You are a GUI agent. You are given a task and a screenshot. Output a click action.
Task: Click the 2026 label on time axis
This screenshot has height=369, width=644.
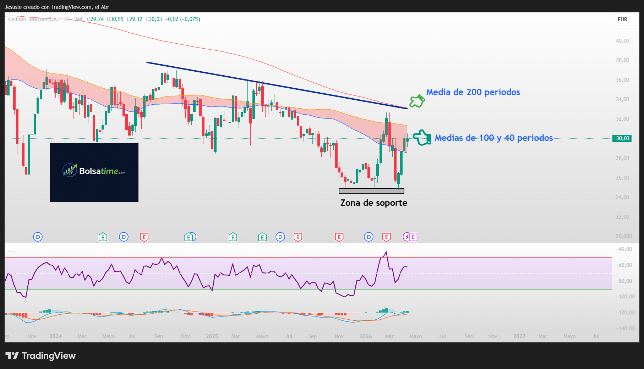[365, 336]
